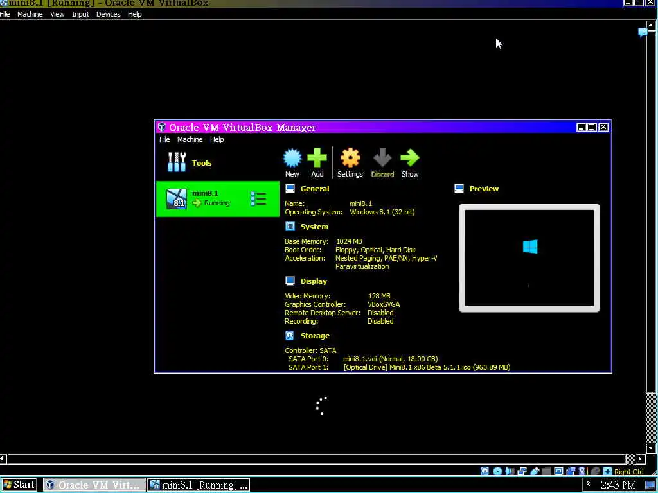
Task: Select the mini8.1 Running machine entry
Action: (217, 199)
